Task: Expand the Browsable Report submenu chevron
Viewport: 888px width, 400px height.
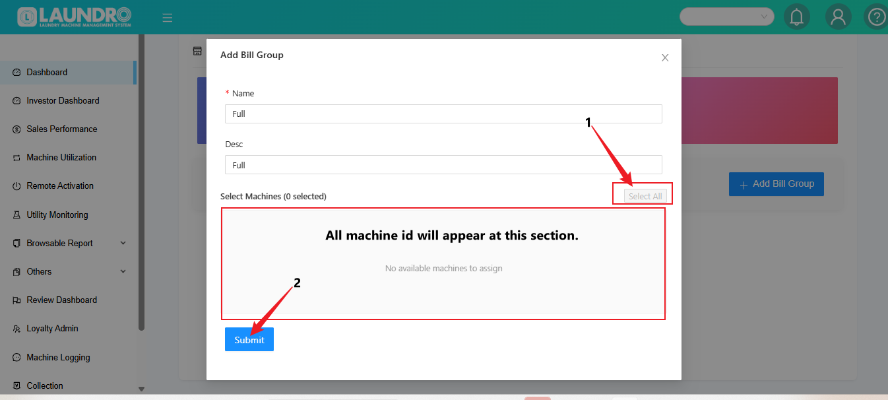Action: [123, 243]
